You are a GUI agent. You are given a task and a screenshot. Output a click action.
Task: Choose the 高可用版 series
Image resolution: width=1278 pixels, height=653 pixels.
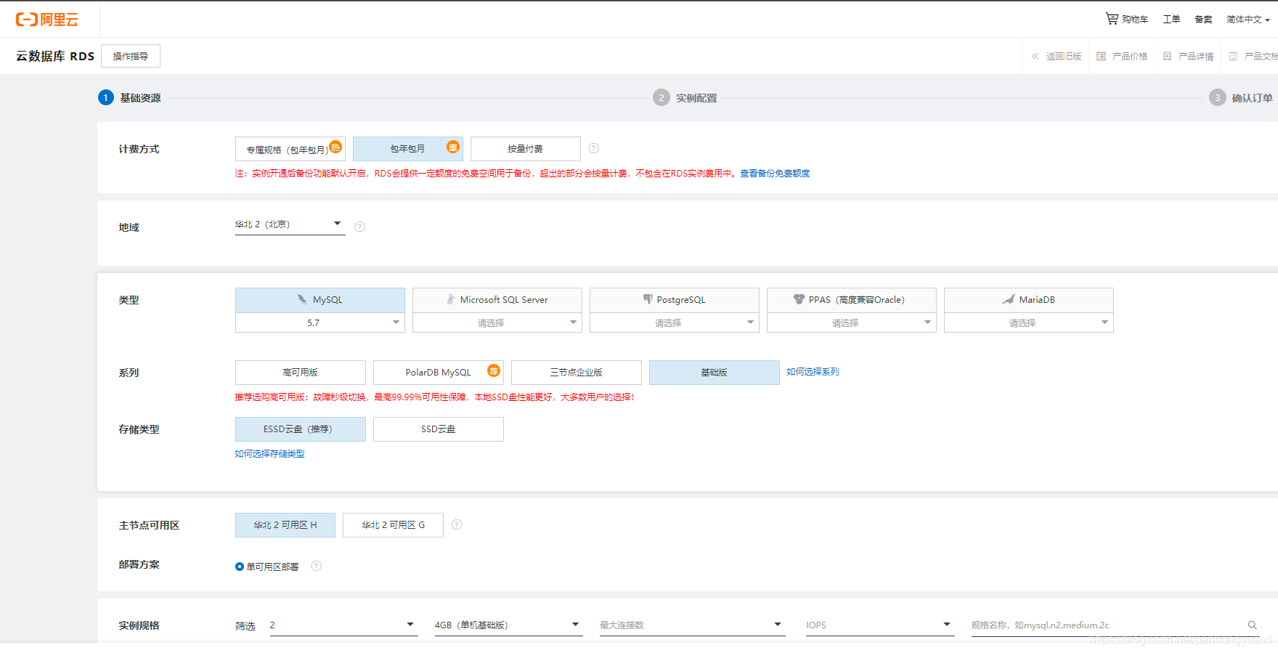(x=301, y=373)
